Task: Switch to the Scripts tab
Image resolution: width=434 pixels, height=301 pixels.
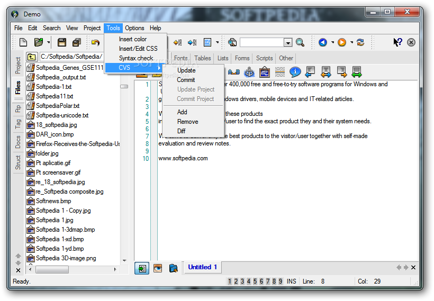Action: (264, 58)
